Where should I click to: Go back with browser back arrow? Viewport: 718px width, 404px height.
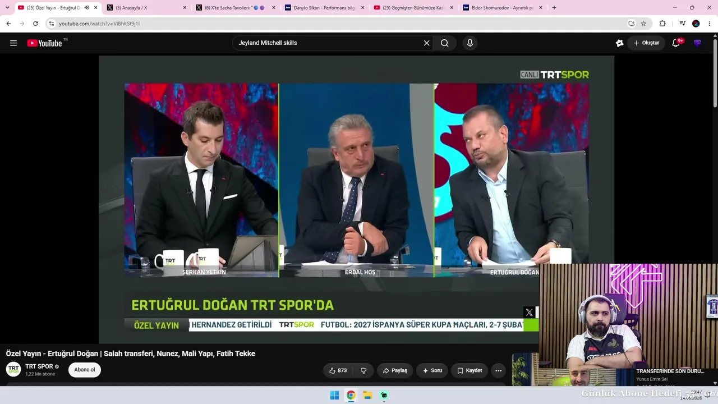[8, 24]
